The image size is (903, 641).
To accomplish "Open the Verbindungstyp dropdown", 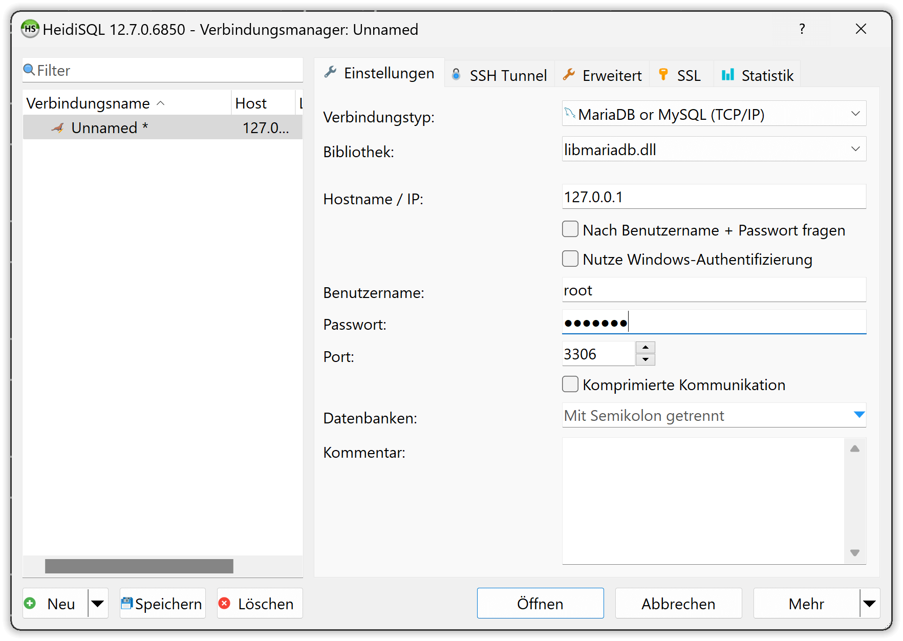I will click(855, 114).
